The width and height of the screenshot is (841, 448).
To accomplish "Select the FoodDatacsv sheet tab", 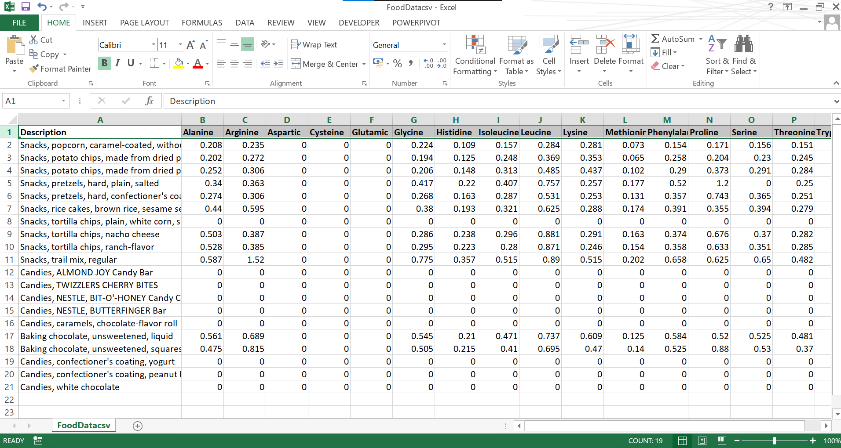I will point(84,425).
